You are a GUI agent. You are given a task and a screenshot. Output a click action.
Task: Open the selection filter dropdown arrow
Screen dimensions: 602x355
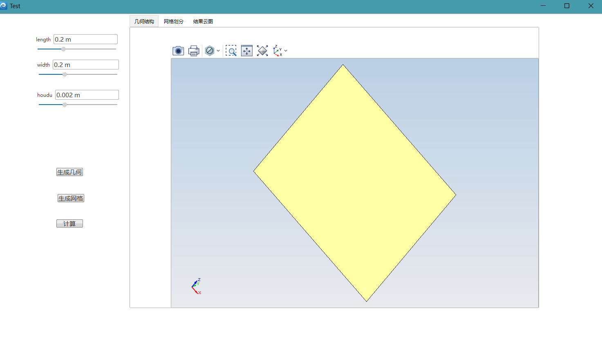tap(218, 51)
